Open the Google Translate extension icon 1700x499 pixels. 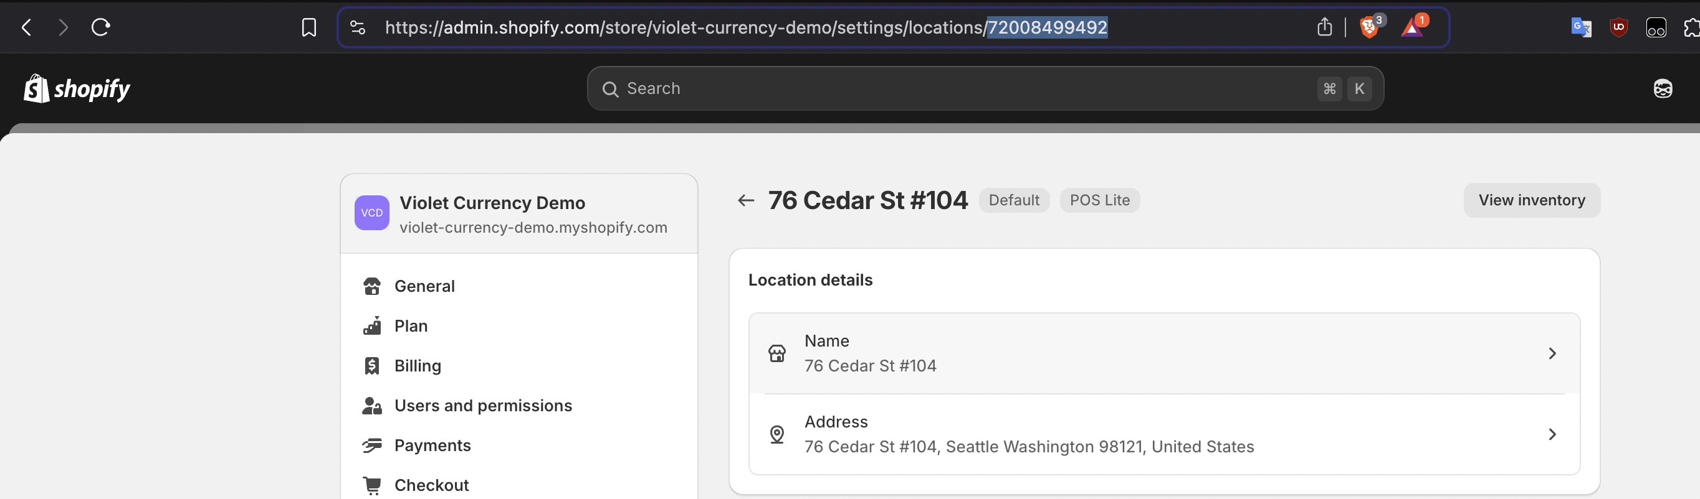click(1580, 27)
